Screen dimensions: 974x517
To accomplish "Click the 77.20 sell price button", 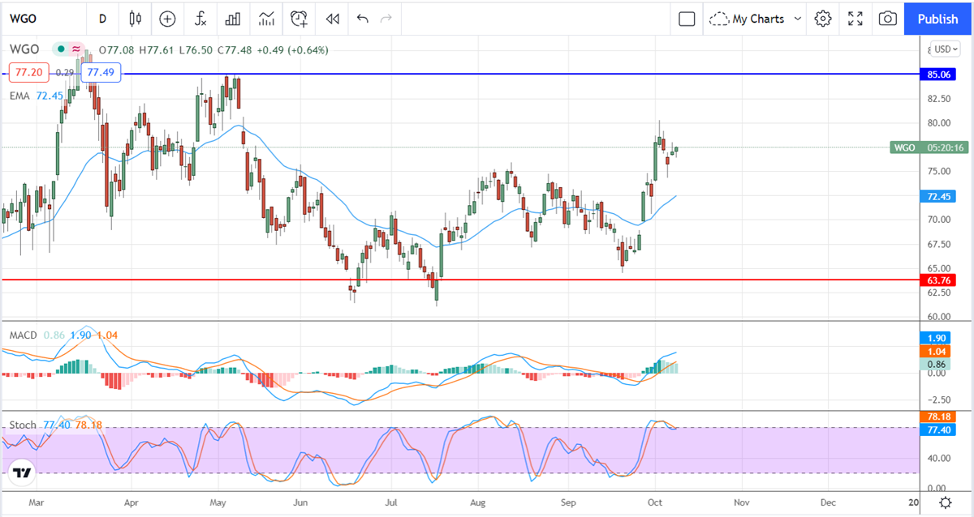I will 24,72.
